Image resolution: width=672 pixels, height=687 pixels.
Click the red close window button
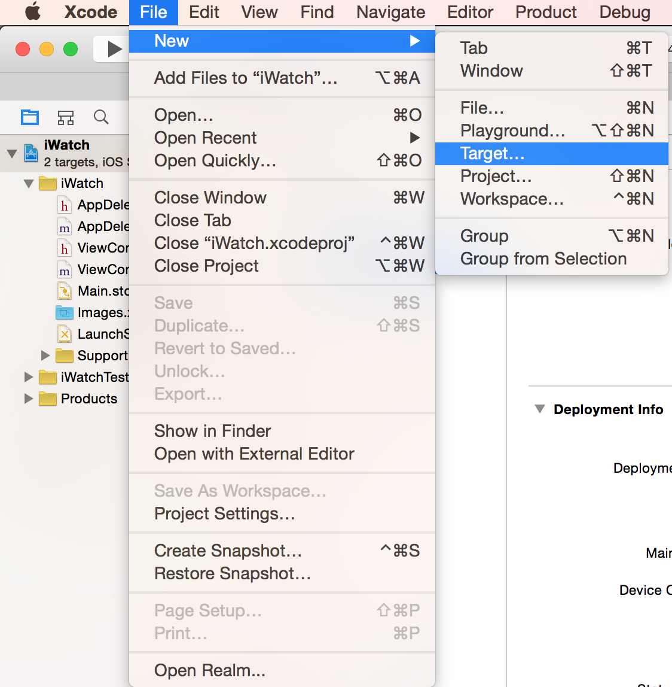coord(23,49)
